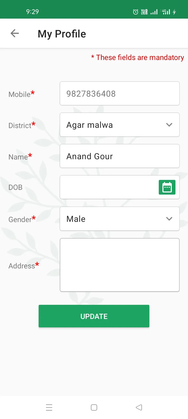The height and width of the screenshot is (419, 188).
Task: Tap the back arrow on My Profile
Action: click(15, 33)
